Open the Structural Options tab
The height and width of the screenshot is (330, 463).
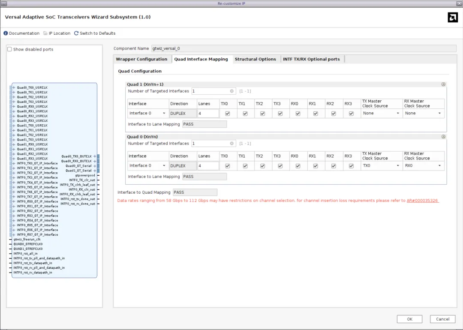(256, 59)
